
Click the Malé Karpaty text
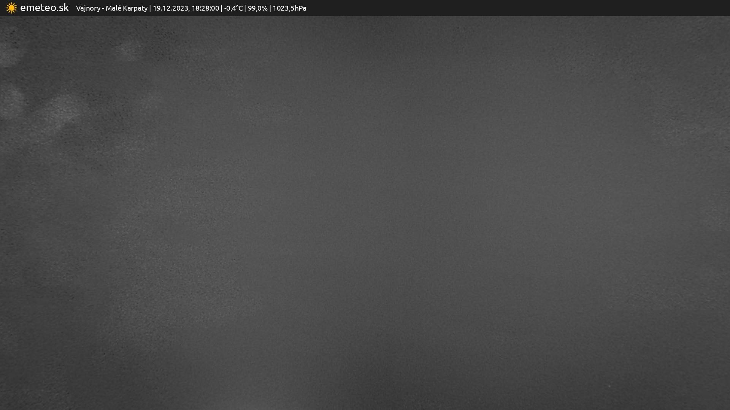[x=126, y=8]
